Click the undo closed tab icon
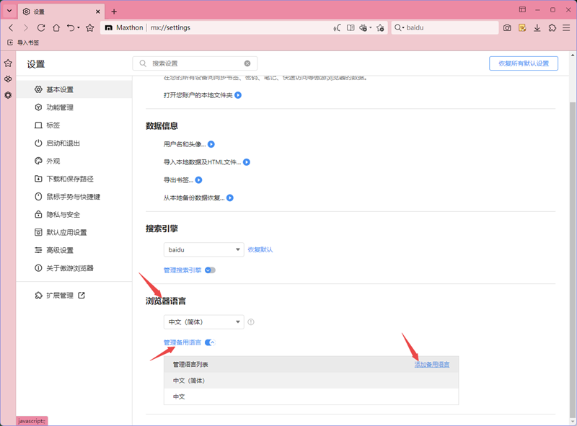577x426 pixels. (71, 27)
